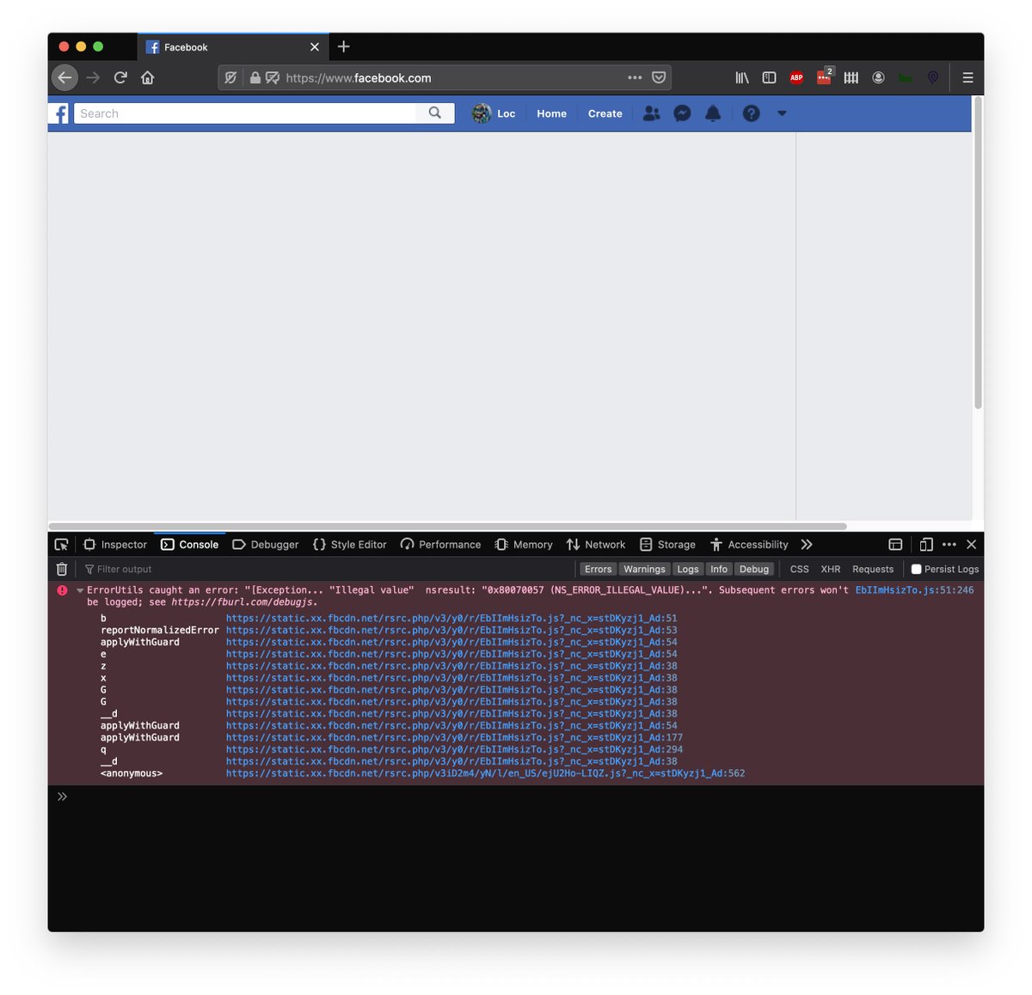The width and height of the screenshot is (1032, 995).
Task: Clear the console output trash icon
Action: click(62, 569)
